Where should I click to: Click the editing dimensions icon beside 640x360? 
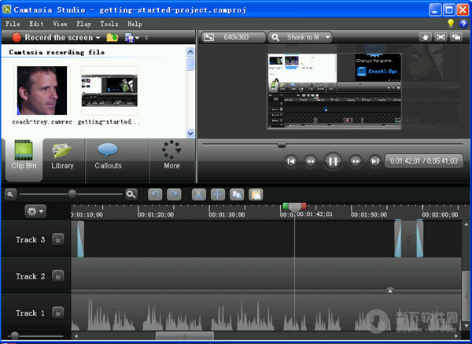209,37
